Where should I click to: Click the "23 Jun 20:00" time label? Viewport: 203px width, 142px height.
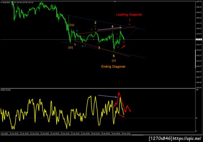click(85, 133)
